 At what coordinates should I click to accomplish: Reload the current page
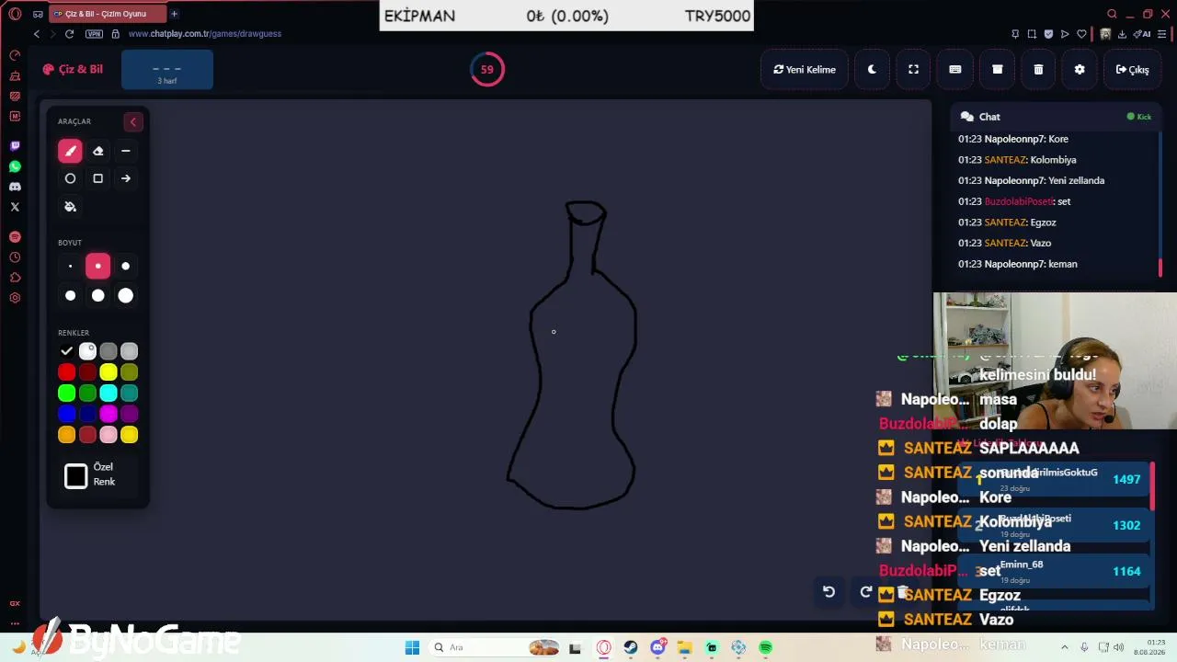point(69,34)
